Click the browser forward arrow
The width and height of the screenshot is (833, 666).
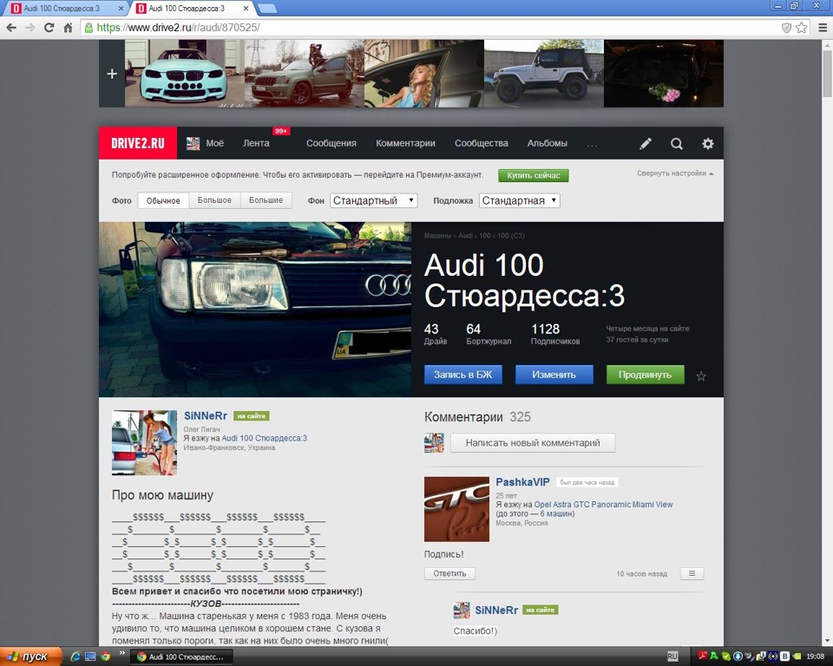pos(30,28)
